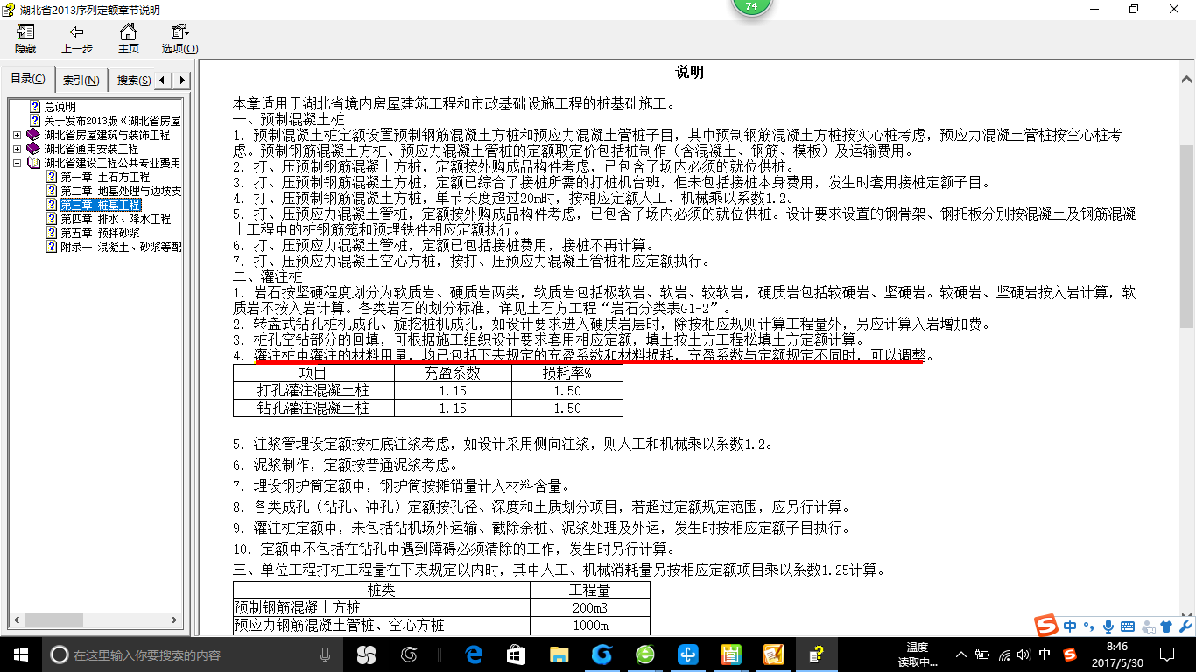Click the green 74 indicator badge
The height and width of the screenshot is (672, 1196).
coord(751,5)
